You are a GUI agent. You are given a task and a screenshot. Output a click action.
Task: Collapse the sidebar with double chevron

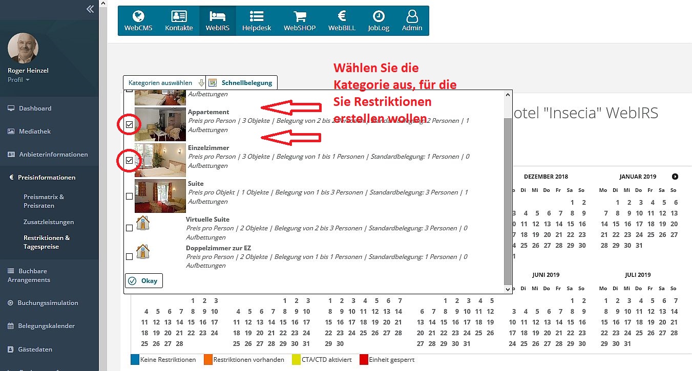click(90, 9)
